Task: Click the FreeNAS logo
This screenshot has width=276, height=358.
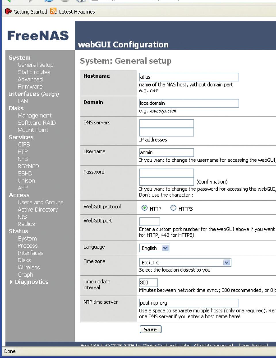Action: [x=38, y=35]
